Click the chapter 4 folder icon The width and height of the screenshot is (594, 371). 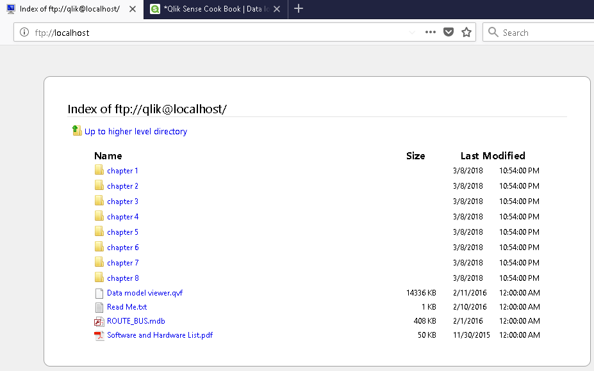point(99,216)
